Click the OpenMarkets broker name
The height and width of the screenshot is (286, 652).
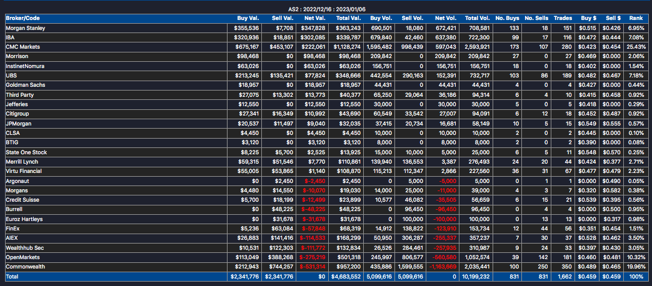(x=22, y=257)
